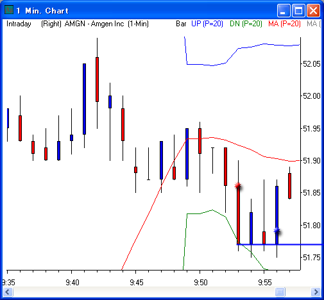Maximize the 1 Min. Chart window
Screen dimensions: 324x300
tap(298, 10)
